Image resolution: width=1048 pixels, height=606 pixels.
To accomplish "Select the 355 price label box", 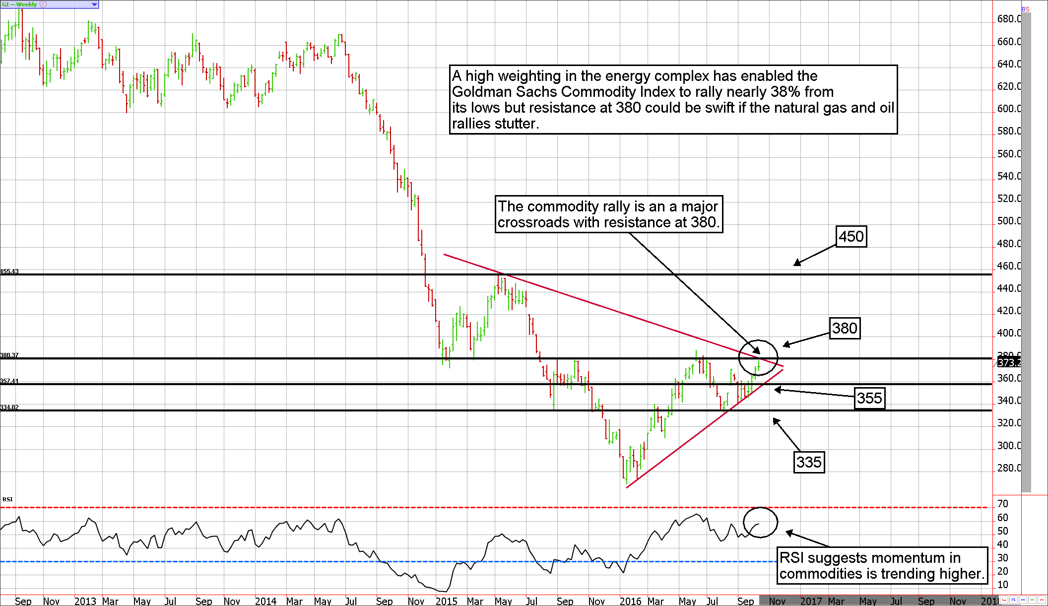I will [869, 398].
